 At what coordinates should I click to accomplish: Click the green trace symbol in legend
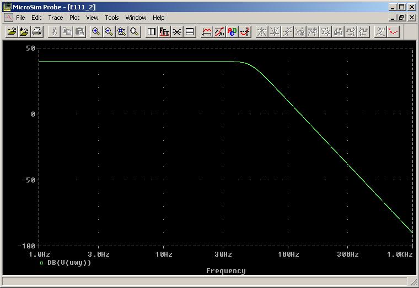41,263
